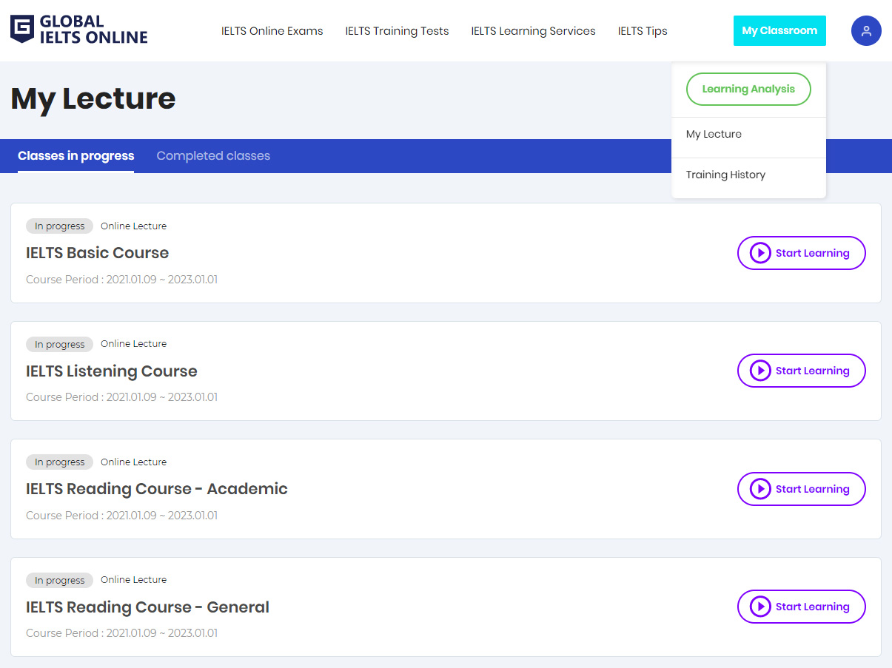Open IELTS Tips menu
Screen dimensions: 892x668
coord(643,31)
